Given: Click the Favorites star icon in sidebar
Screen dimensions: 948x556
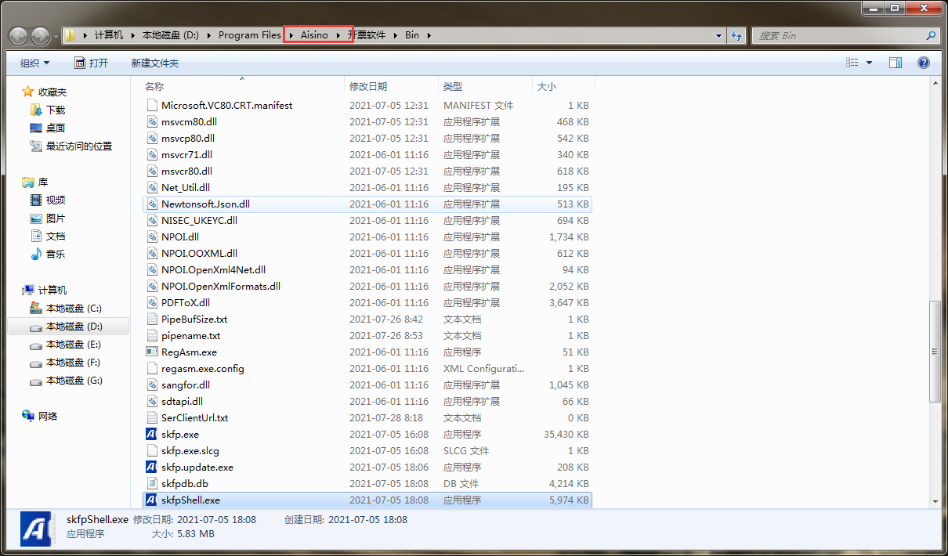Looking at the screenshot, I should click(x=28, y=92).
